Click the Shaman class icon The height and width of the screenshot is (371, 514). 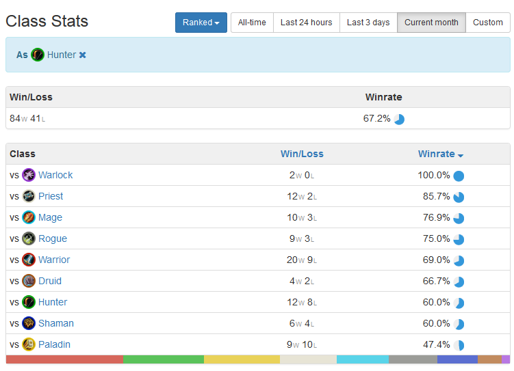click(x=29, y=323)
